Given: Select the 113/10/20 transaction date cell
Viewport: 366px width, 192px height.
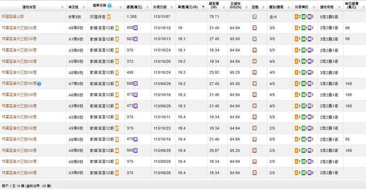Looking at the screenshot, I should tap(162, 61).
